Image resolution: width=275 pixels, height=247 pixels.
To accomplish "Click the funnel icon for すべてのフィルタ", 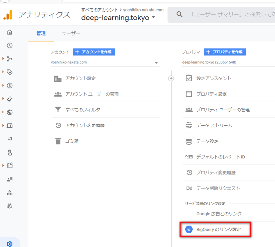I will click(58, 109).
